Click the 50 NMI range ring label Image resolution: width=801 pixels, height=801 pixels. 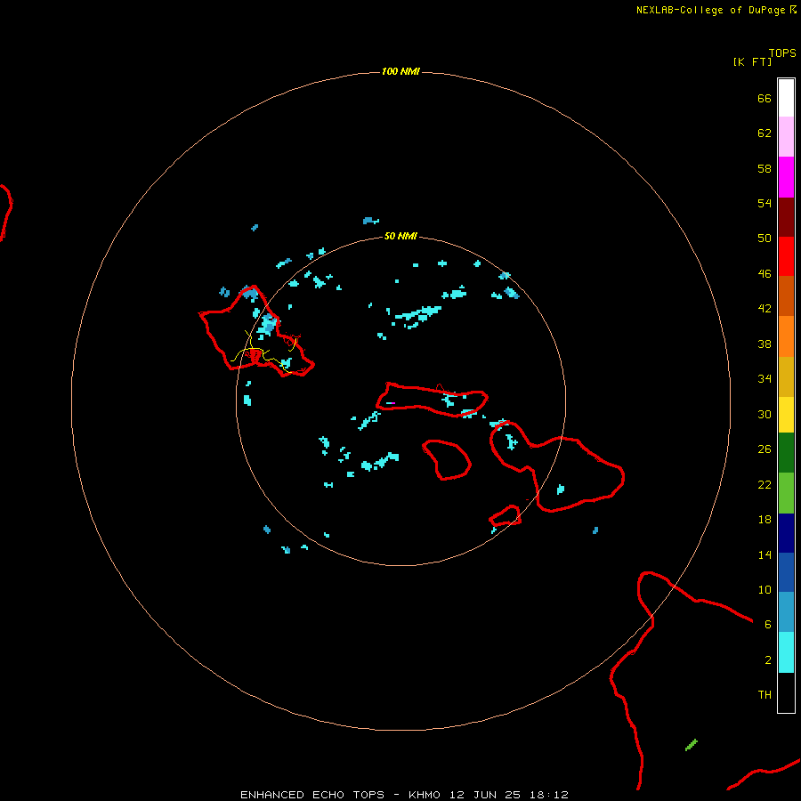400,236
